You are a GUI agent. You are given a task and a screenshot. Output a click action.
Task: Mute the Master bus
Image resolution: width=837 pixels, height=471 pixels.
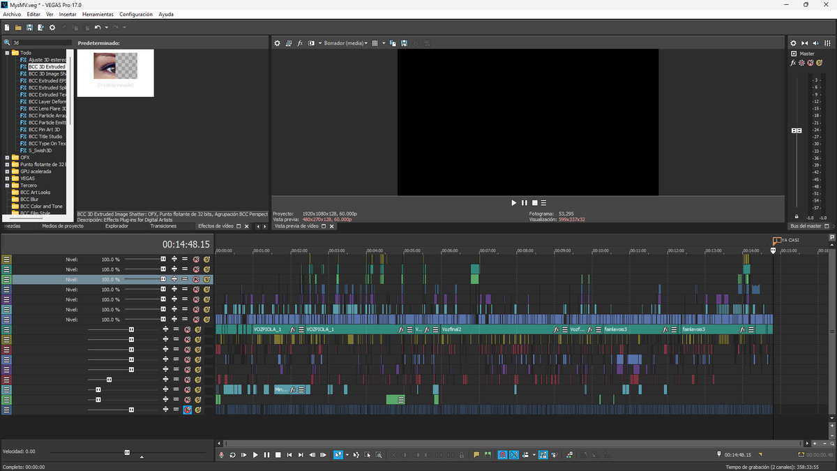pos(810,63)
